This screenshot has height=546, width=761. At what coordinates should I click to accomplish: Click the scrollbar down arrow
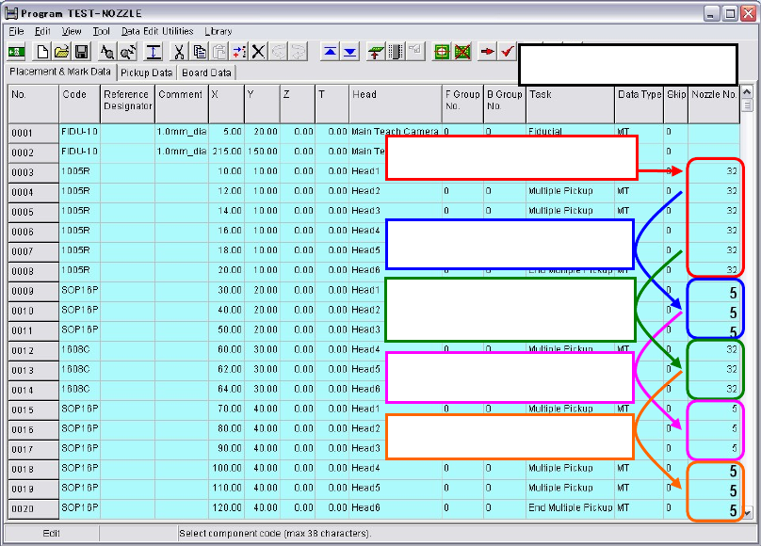[748, 513]
